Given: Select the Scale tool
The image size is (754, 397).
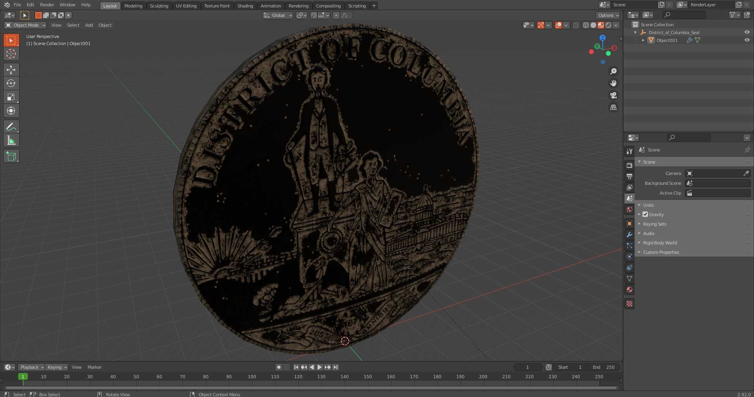Looking at the screenshot, I should (11, 97).
